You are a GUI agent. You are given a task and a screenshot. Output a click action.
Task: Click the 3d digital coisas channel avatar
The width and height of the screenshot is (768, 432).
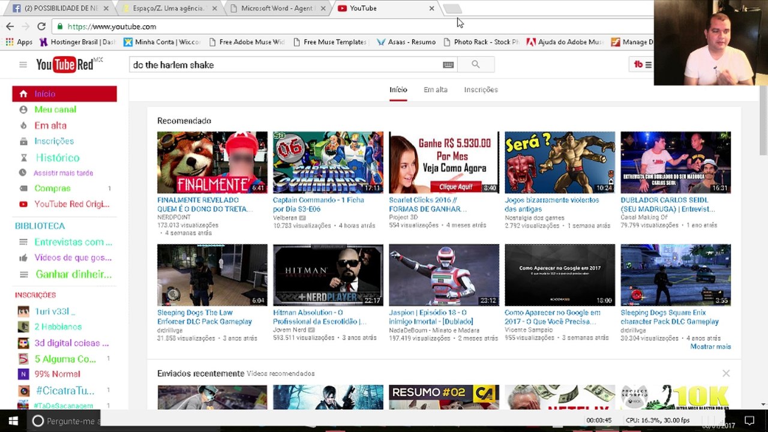[23, 343]
